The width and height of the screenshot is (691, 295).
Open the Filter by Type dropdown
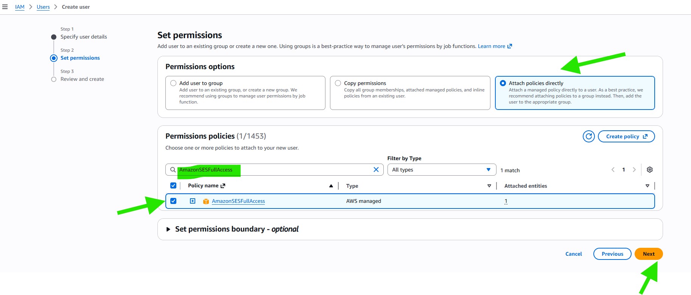click(441, 170)
